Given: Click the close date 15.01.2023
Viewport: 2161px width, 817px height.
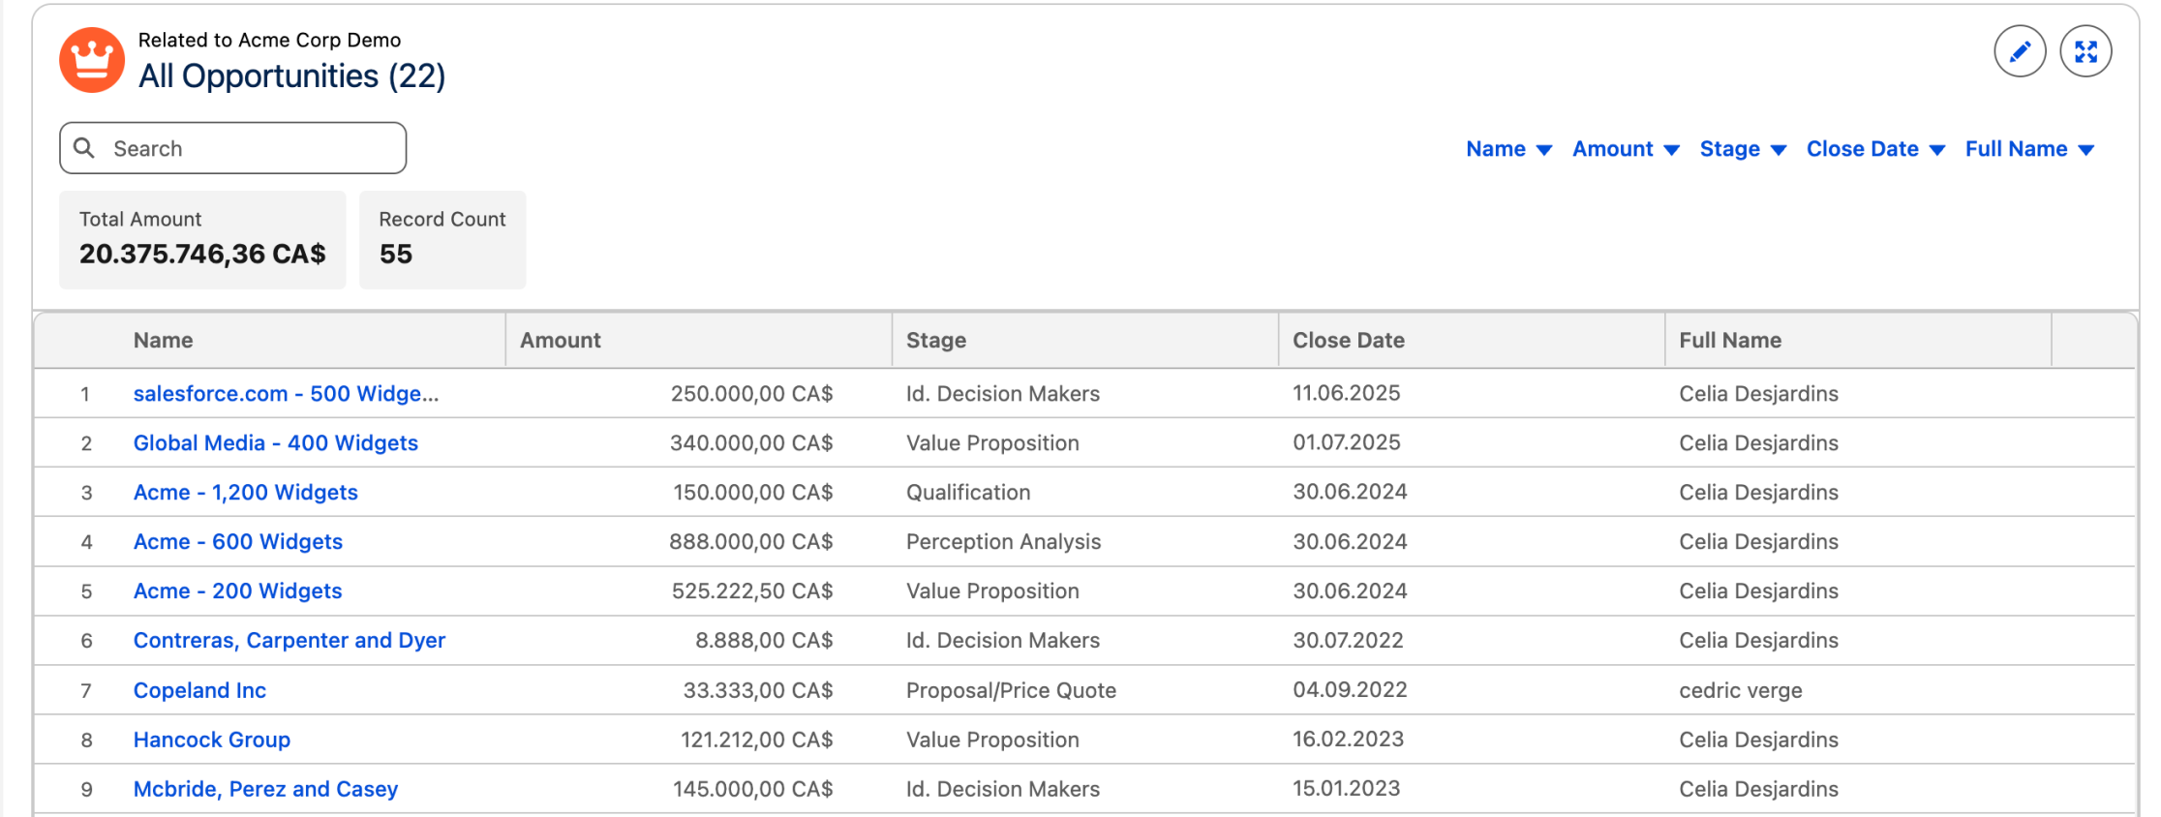Looking at the screenshot, I should (x=1347, y=788).
